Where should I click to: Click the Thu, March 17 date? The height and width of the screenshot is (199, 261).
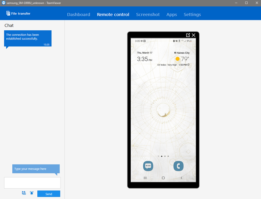145,53
